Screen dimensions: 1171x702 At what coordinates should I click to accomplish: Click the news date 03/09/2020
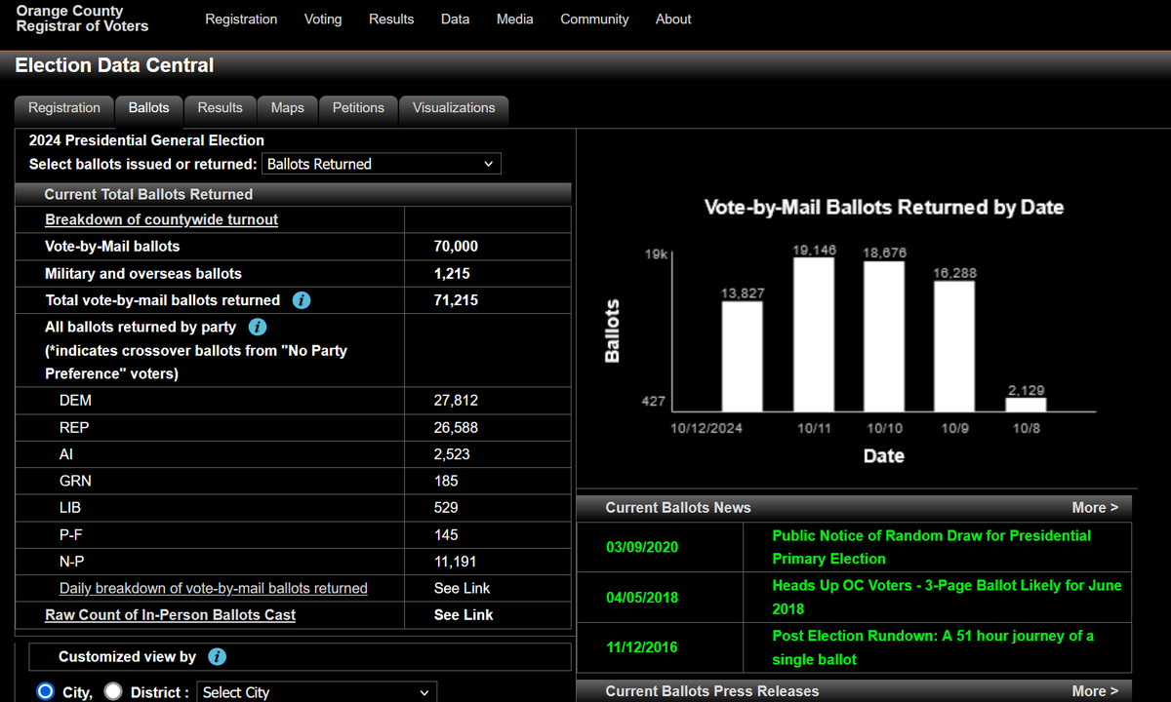point(642,547)
